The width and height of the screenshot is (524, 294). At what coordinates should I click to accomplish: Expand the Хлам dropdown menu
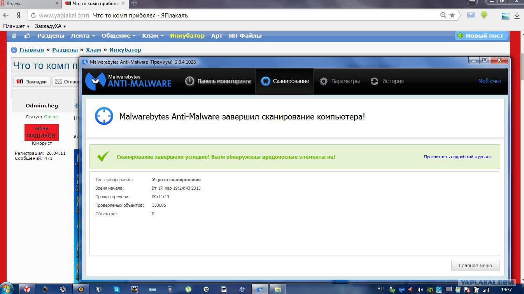(x=152, y=36)
